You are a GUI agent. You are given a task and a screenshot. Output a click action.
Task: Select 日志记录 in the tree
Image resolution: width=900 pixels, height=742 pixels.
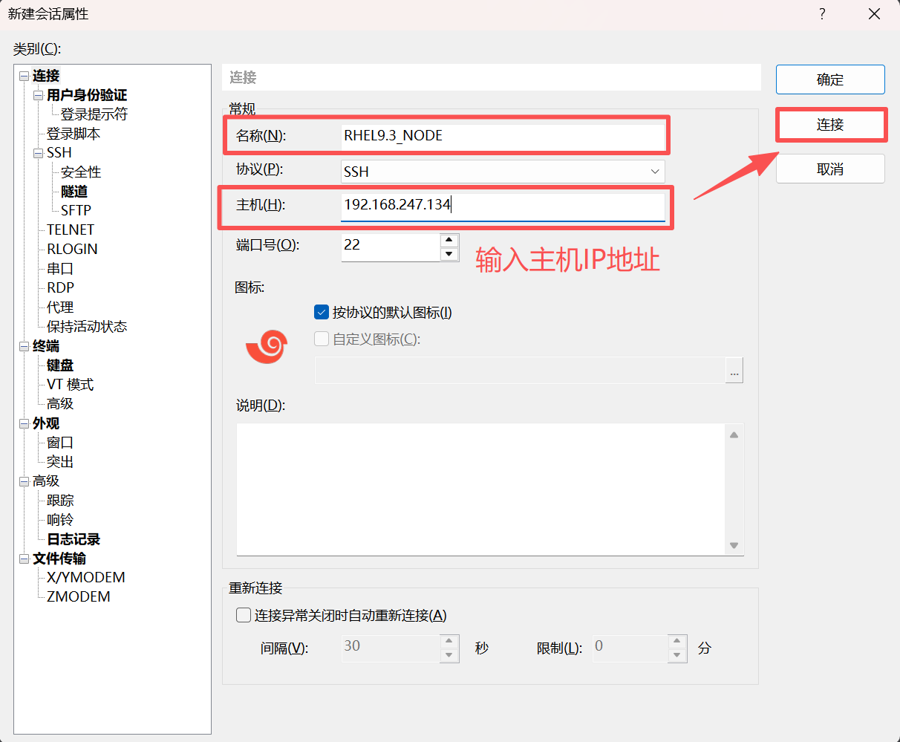74,539
